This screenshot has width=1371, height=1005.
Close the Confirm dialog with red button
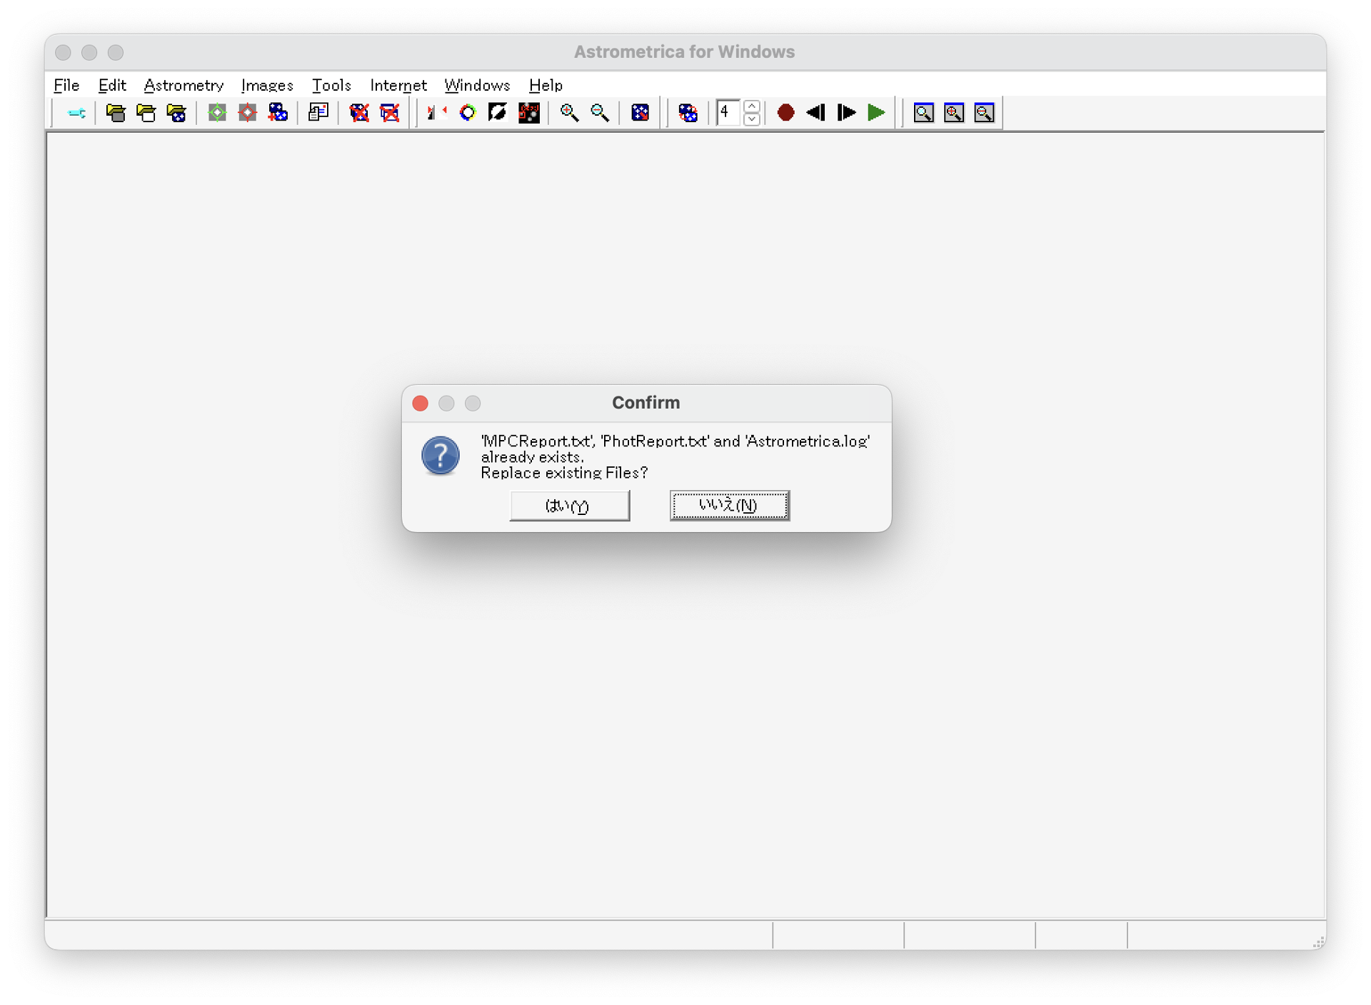[x=421, y=404]
